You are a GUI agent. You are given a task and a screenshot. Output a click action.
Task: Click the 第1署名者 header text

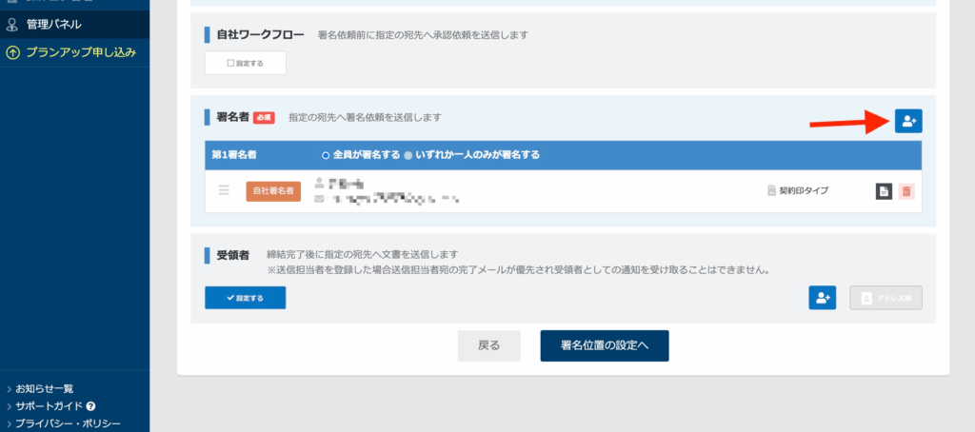tap(234, 155)
